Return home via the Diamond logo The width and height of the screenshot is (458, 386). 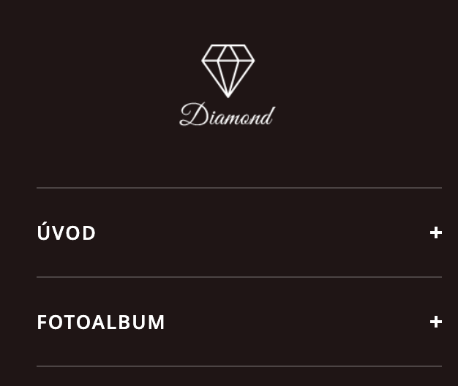(x=228, y=85)
